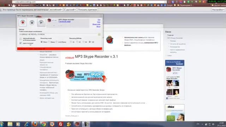Open the media player taskbar icon
Screen dimensions: 226x127
tap(18, 124)
